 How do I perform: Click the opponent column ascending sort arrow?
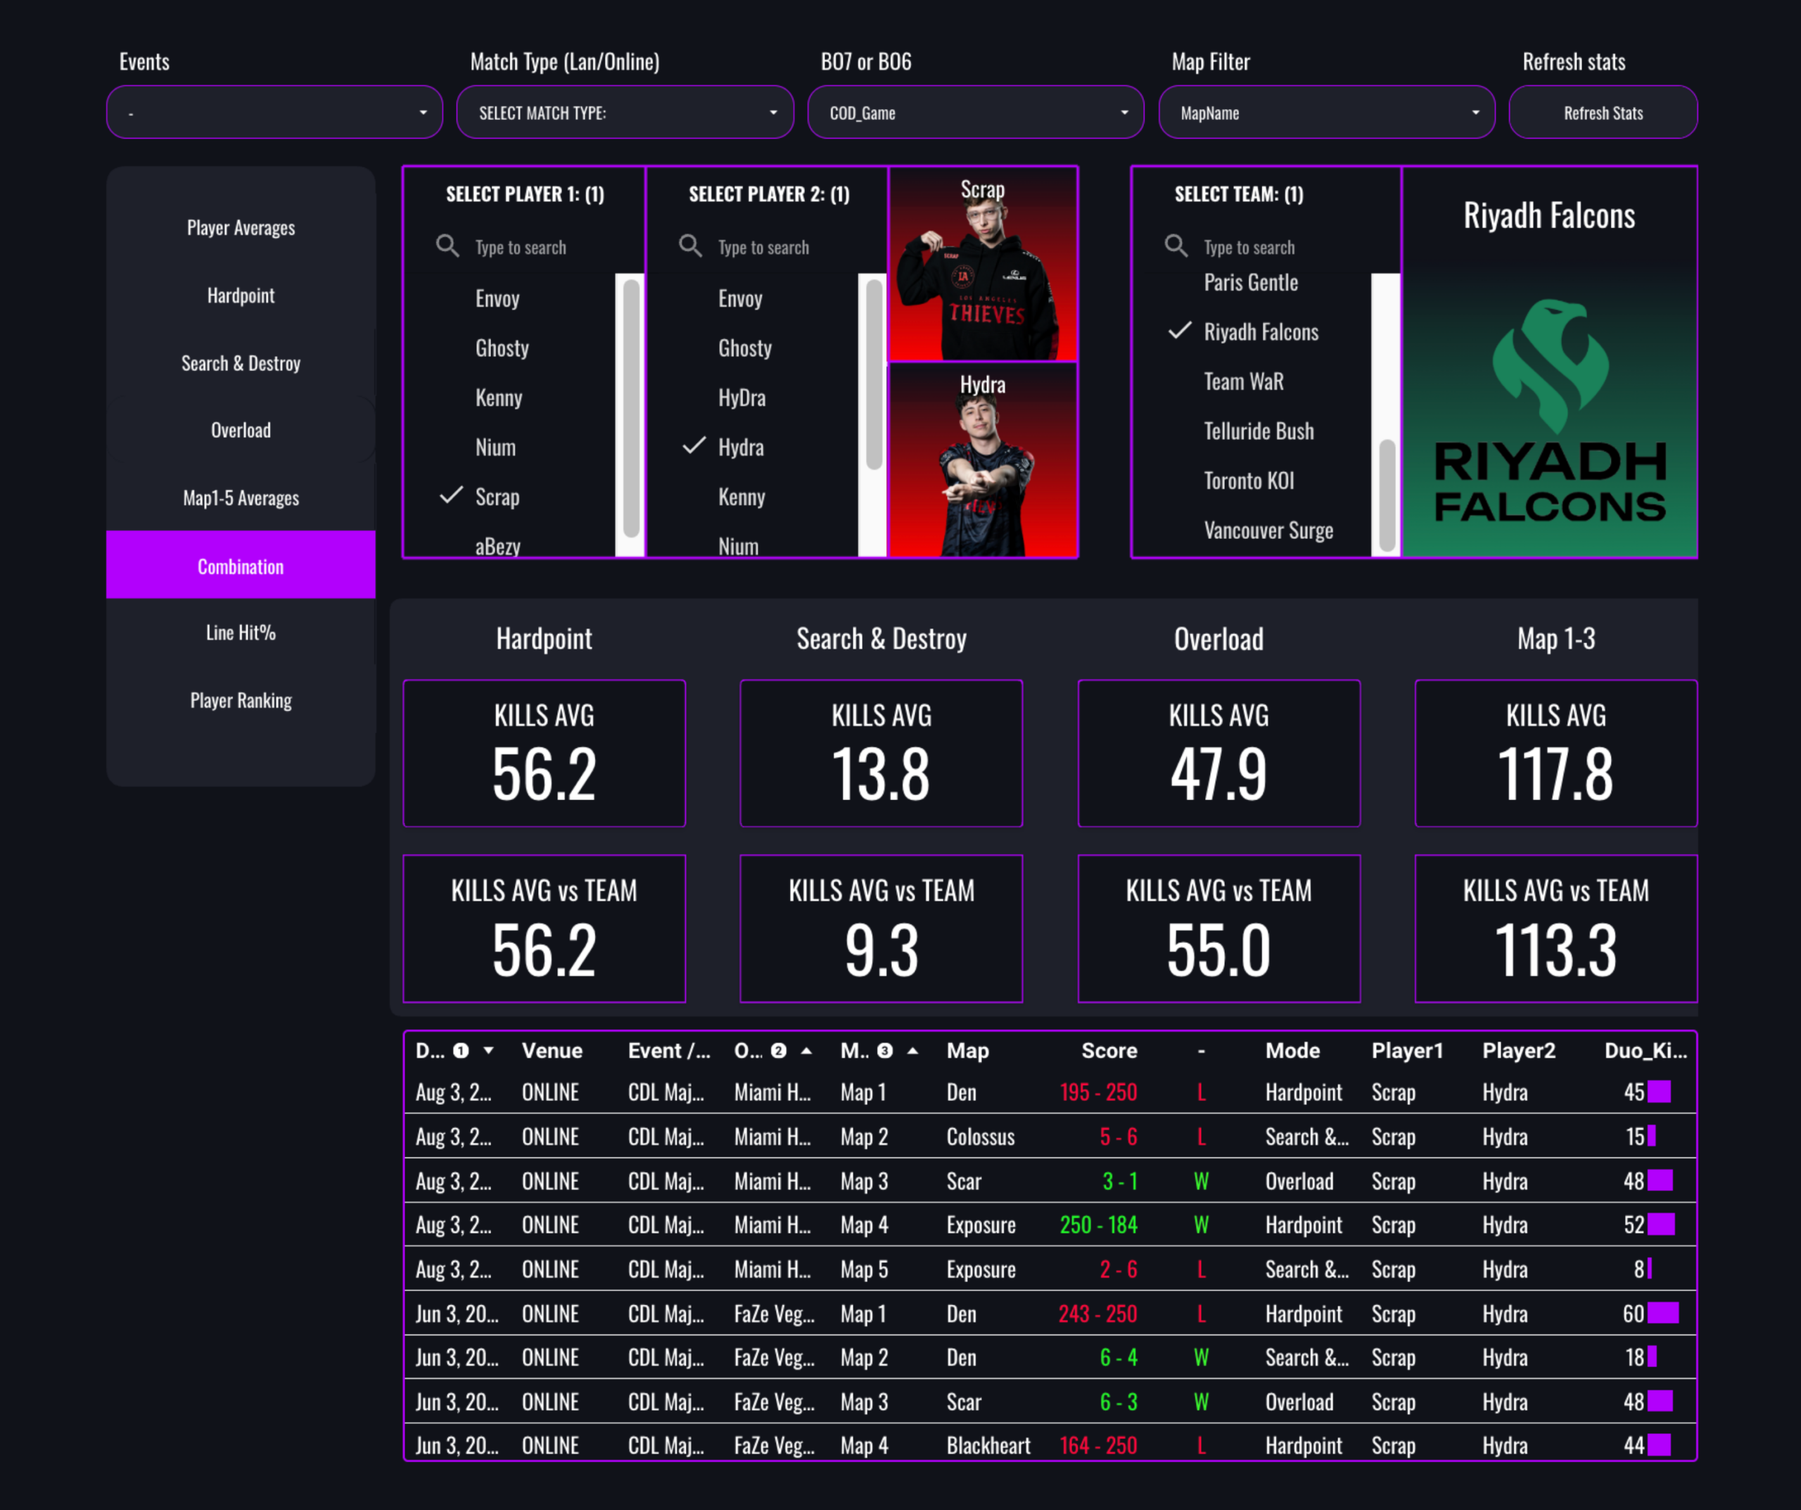pos(806,1050)
